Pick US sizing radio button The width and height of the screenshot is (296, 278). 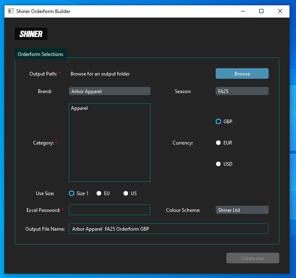(126, 193)
